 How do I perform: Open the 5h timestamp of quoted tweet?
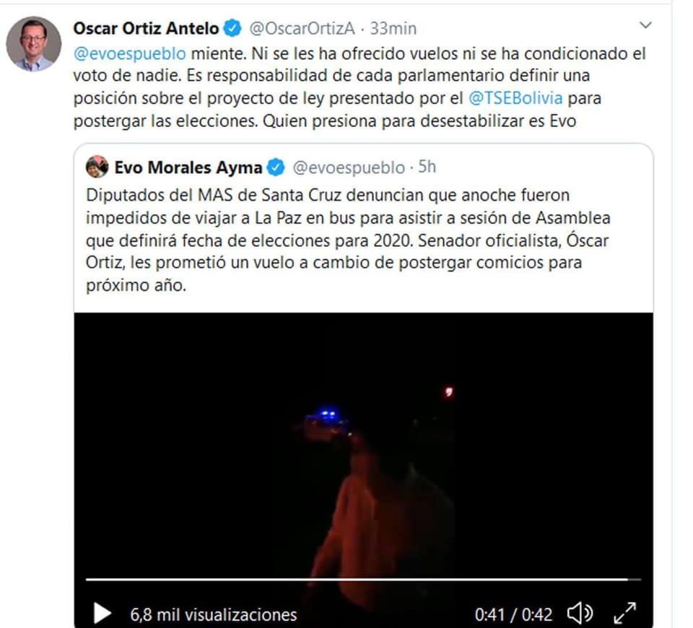coord(427,167)
